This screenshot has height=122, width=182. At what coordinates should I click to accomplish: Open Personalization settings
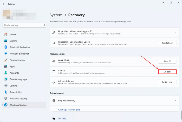pyautogui.click(x=17, y=60)
